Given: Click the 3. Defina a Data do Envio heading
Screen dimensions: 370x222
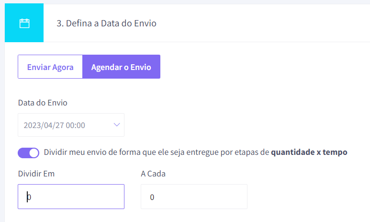Looking at the screenshot, I should tap(106, 23).
